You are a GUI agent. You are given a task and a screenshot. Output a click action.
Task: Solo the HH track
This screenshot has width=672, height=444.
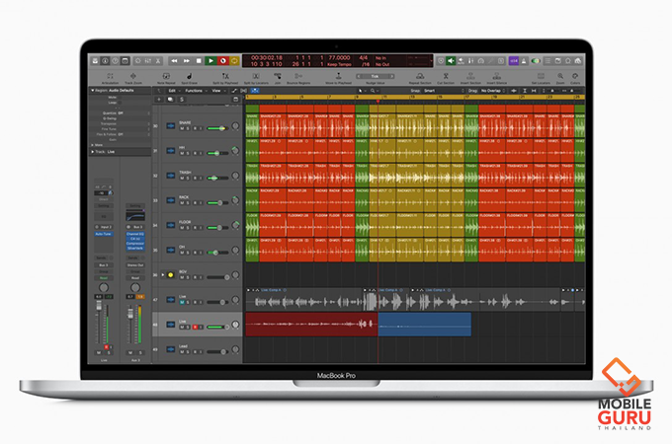188,153
